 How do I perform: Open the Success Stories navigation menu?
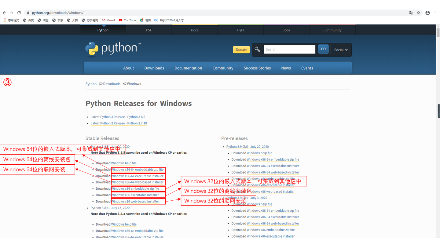click(x=257, y=68)
